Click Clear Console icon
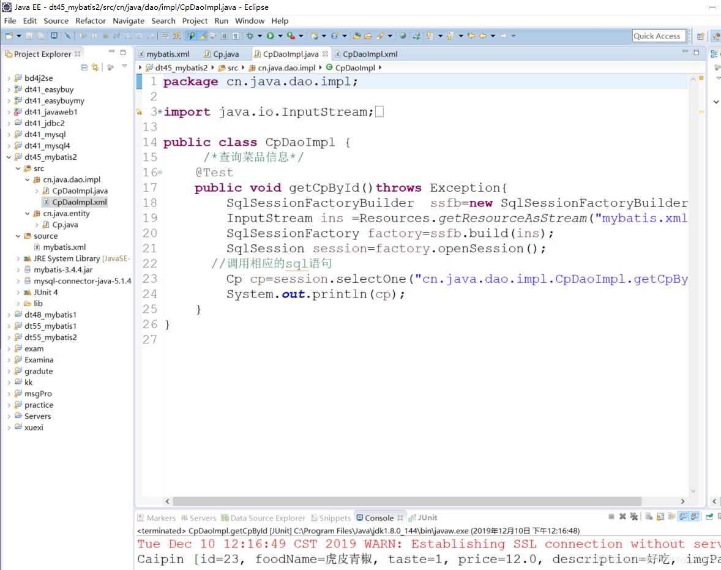Image resolution: width=721 pixels, height=570 pixels. pyautogui.click(x=649, y=517)
